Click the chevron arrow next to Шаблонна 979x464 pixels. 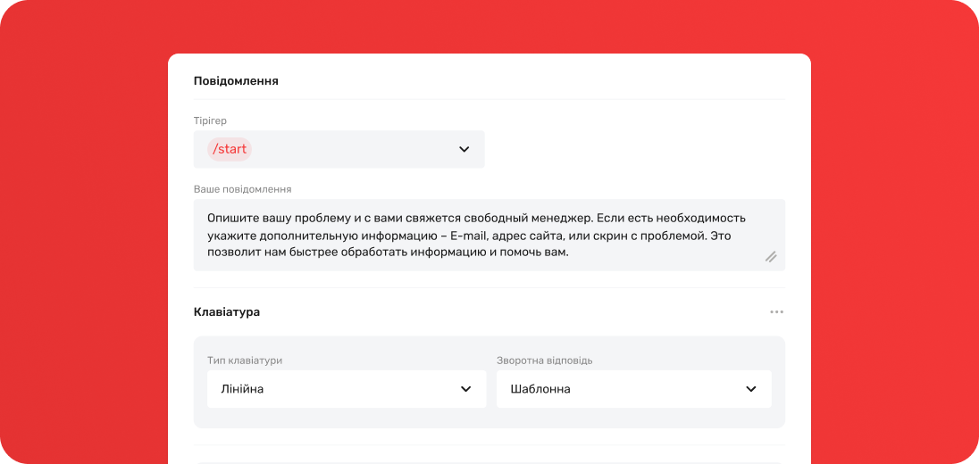750,389
